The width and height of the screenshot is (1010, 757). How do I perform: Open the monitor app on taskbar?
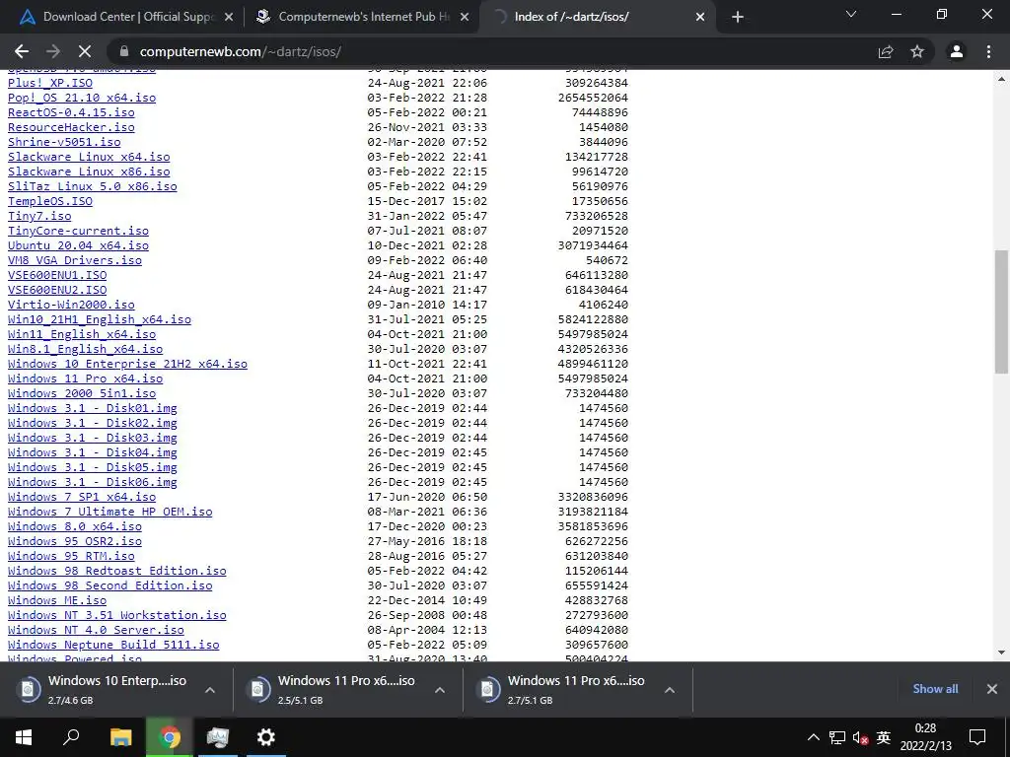pos(218,737)
